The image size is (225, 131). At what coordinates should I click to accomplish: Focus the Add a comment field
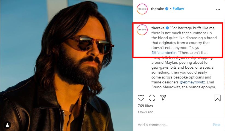pos(172,125)
